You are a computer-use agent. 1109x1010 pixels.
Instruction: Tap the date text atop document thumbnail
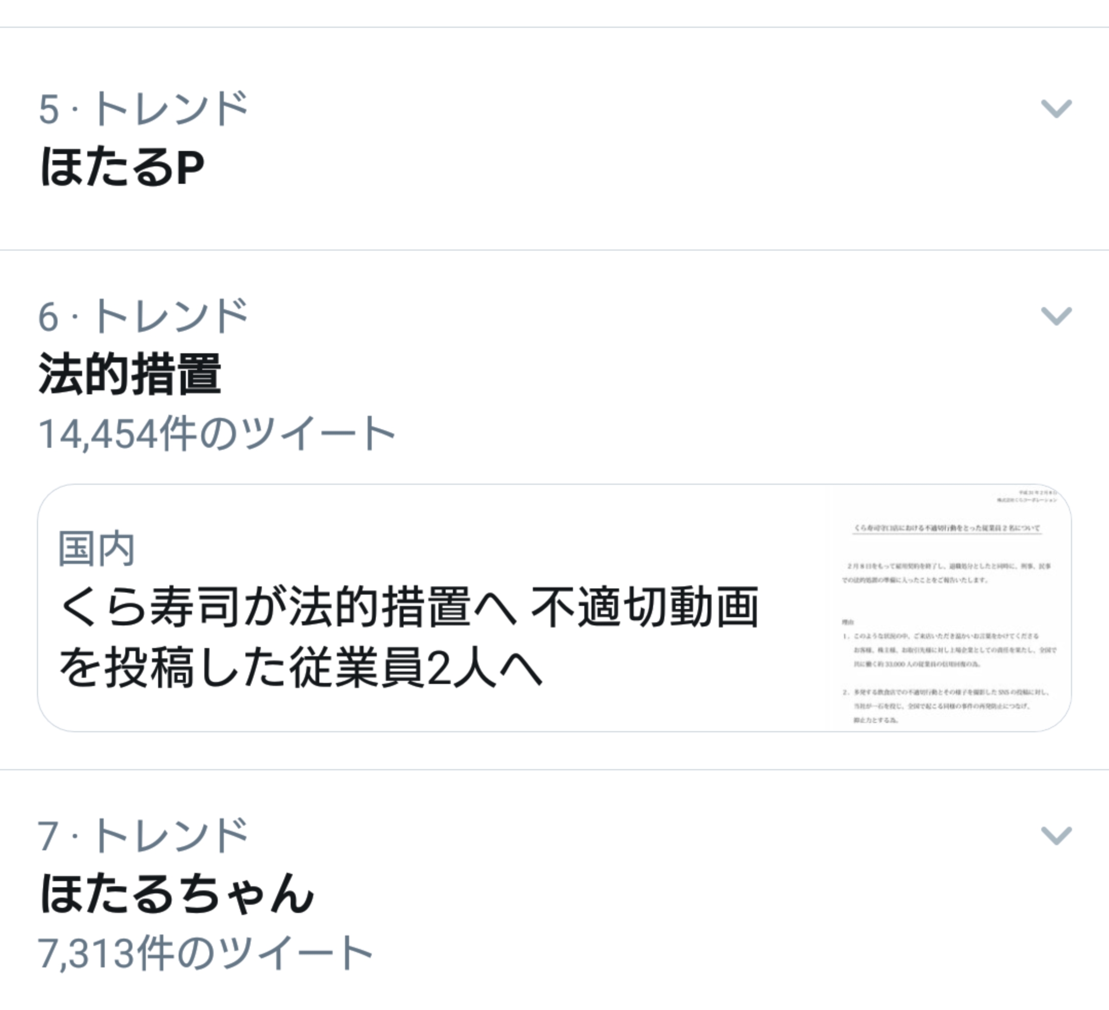[x=1038, y=493]
